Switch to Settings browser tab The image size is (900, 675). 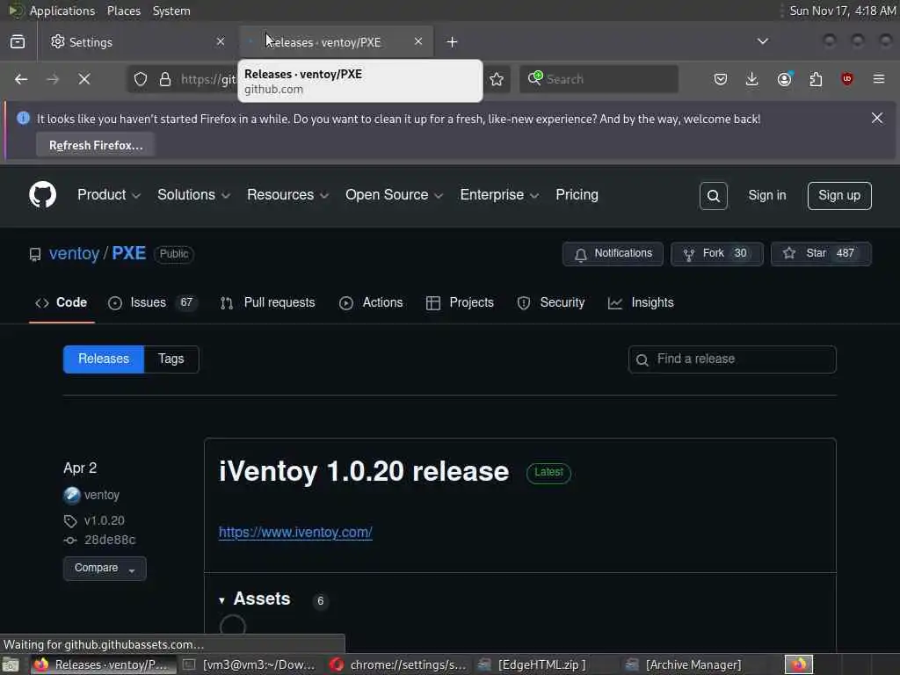coord(138,42)
